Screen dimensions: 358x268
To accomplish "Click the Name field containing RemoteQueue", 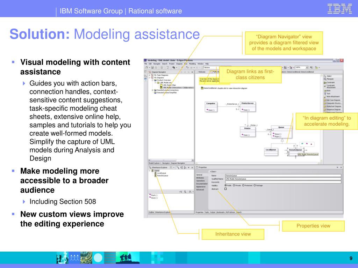I will [283, 176].
